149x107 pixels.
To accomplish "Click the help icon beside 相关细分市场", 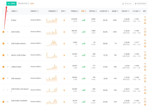I will 28,4.
